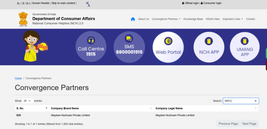Open the Call Centre 1915 circle

(x=91, y=47)
